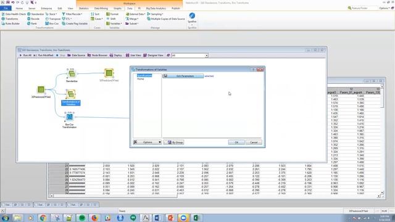
Task: Open Rules Builder in ribbon
Action: pyautogui.click(x=10, y=23)
